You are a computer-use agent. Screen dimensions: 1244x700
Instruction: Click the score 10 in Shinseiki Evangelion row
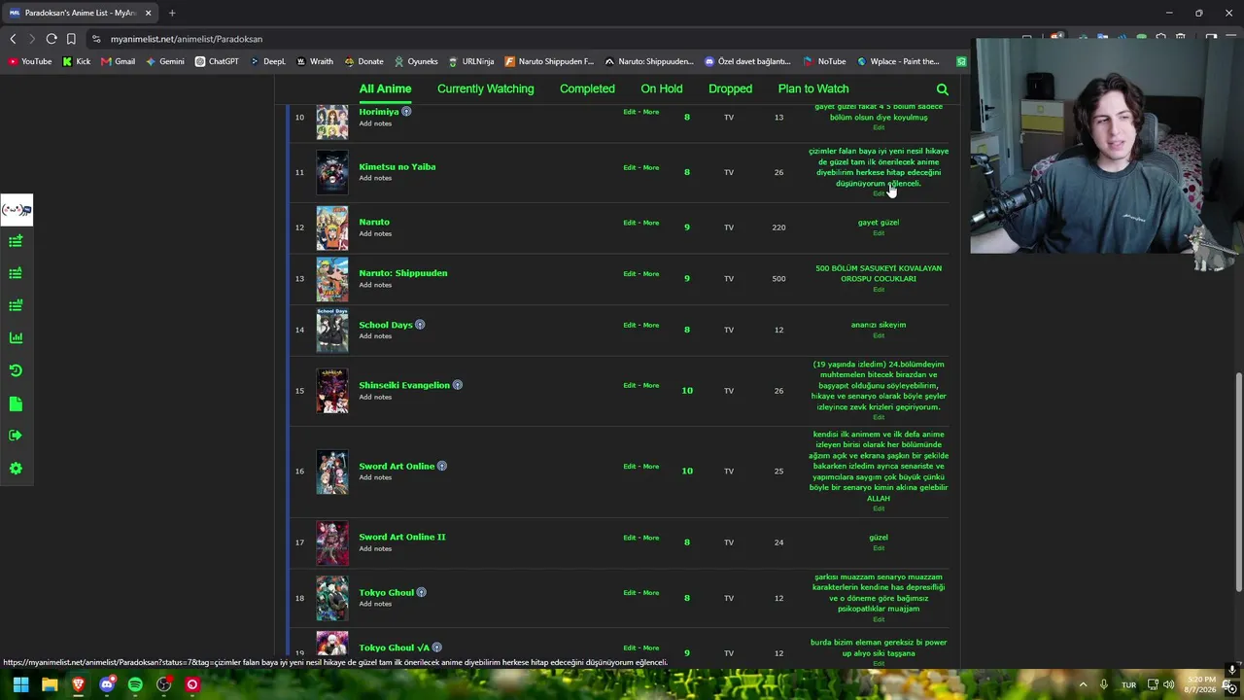pyautogui.click(x=687, y=391)
